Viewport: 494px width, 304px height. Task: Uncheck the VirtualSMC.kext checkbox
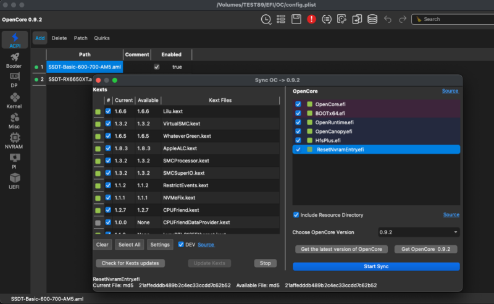coord(108,124)
